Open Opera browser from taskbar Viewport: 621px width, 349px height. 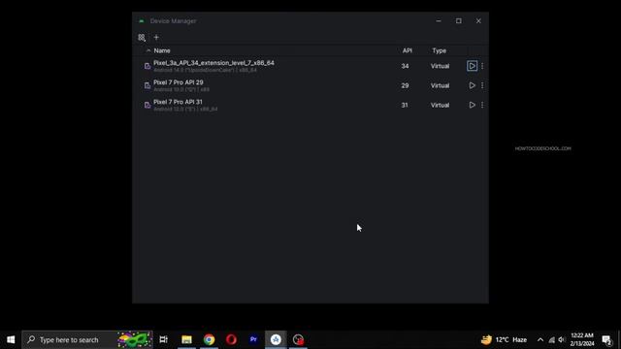pos(231,339)
